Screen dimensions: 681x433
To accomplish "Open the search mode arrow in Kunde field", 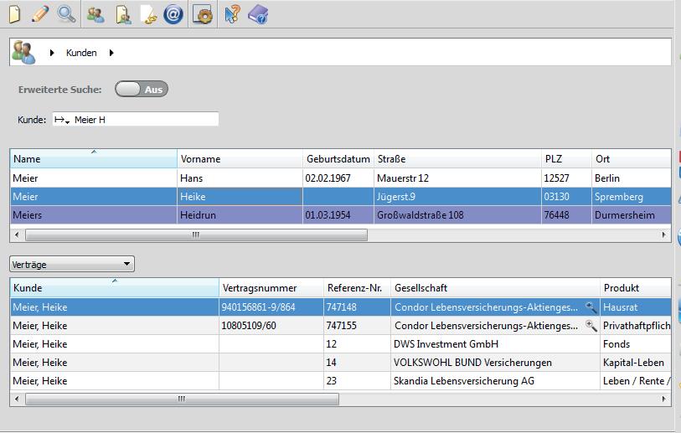I will [x=62, y=120].
